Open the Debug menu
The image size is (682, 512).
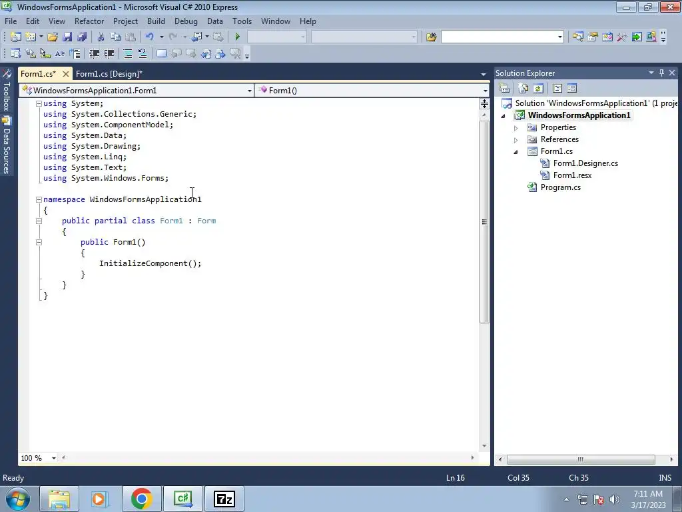point(186,21)
